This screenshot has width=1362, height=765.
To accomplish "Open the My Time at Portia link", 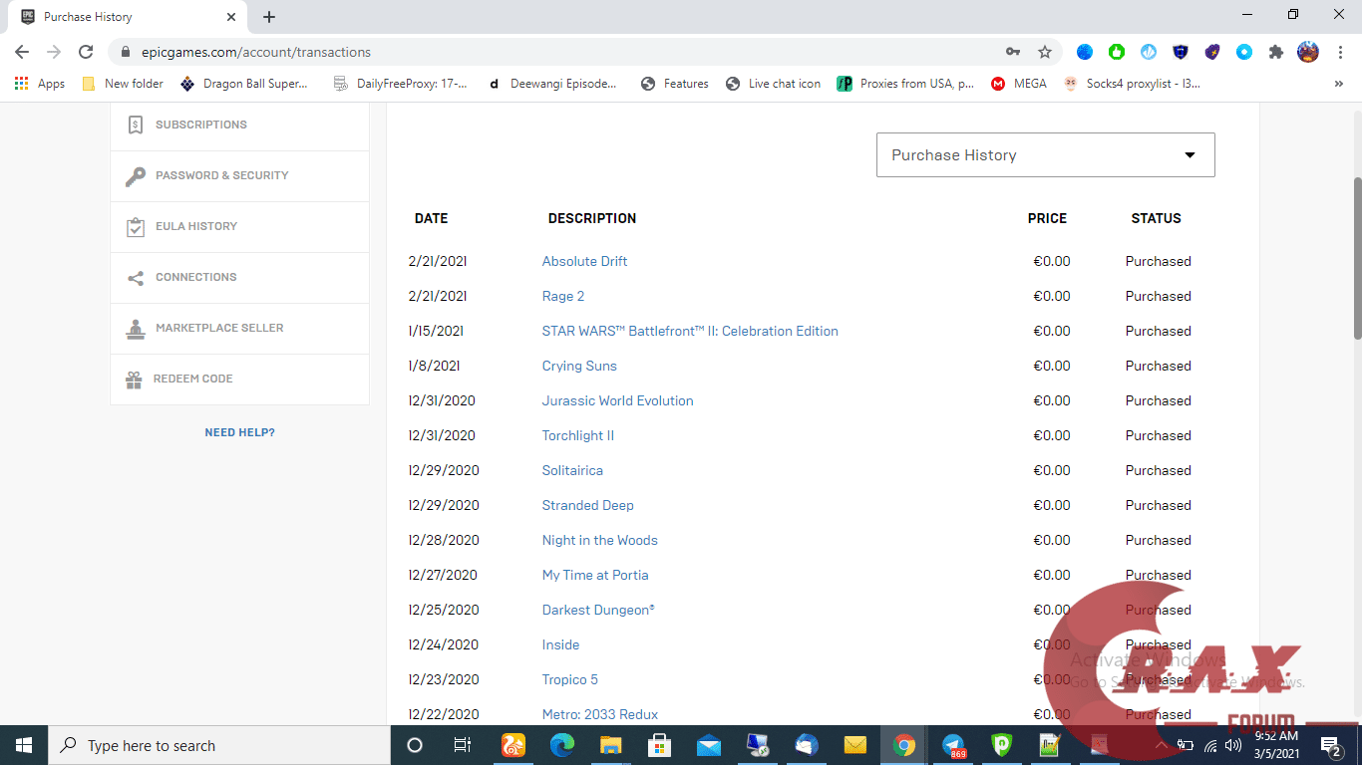I will pyautogui.click(x=595, y=575).
